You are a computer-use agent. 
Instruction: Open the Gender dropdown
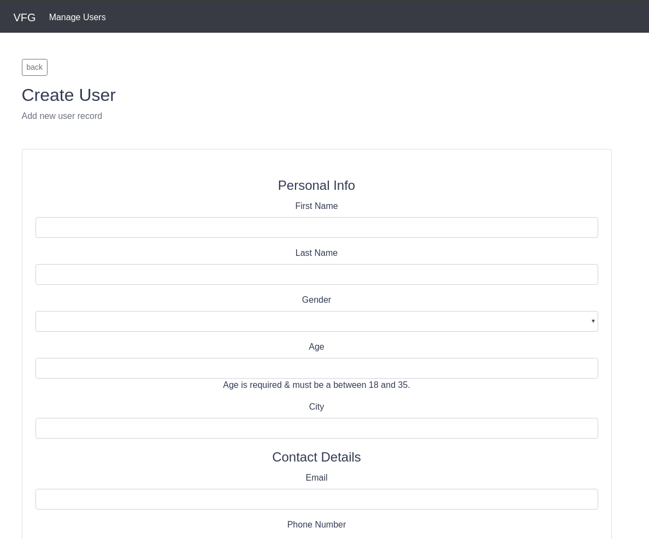tap(316, 321)
